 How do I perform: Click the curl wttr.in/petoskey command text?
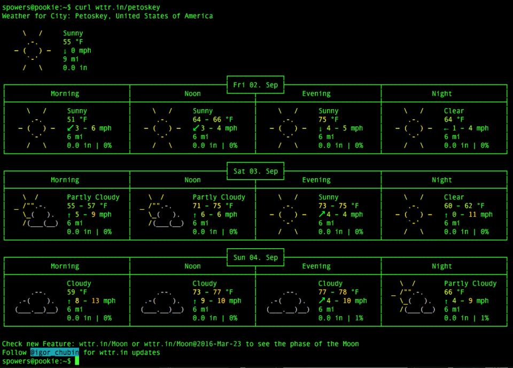click(118, 7)
